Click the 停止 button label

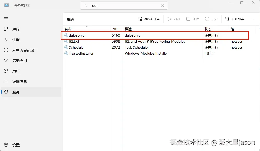click(x=195, y=19)
